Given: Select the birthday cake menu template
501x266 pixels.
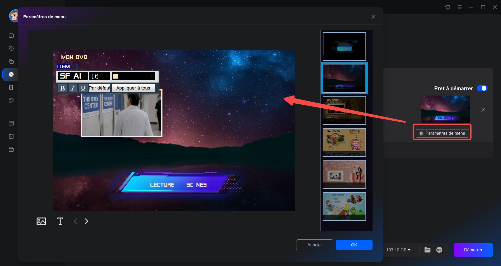Looking at the screenshot, I should pyautogui.click(x=344, y=142).
